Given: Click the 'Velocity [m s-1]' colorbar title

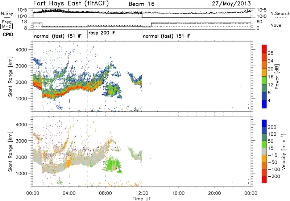Looking at the screenshot, I should click(283, 152).
